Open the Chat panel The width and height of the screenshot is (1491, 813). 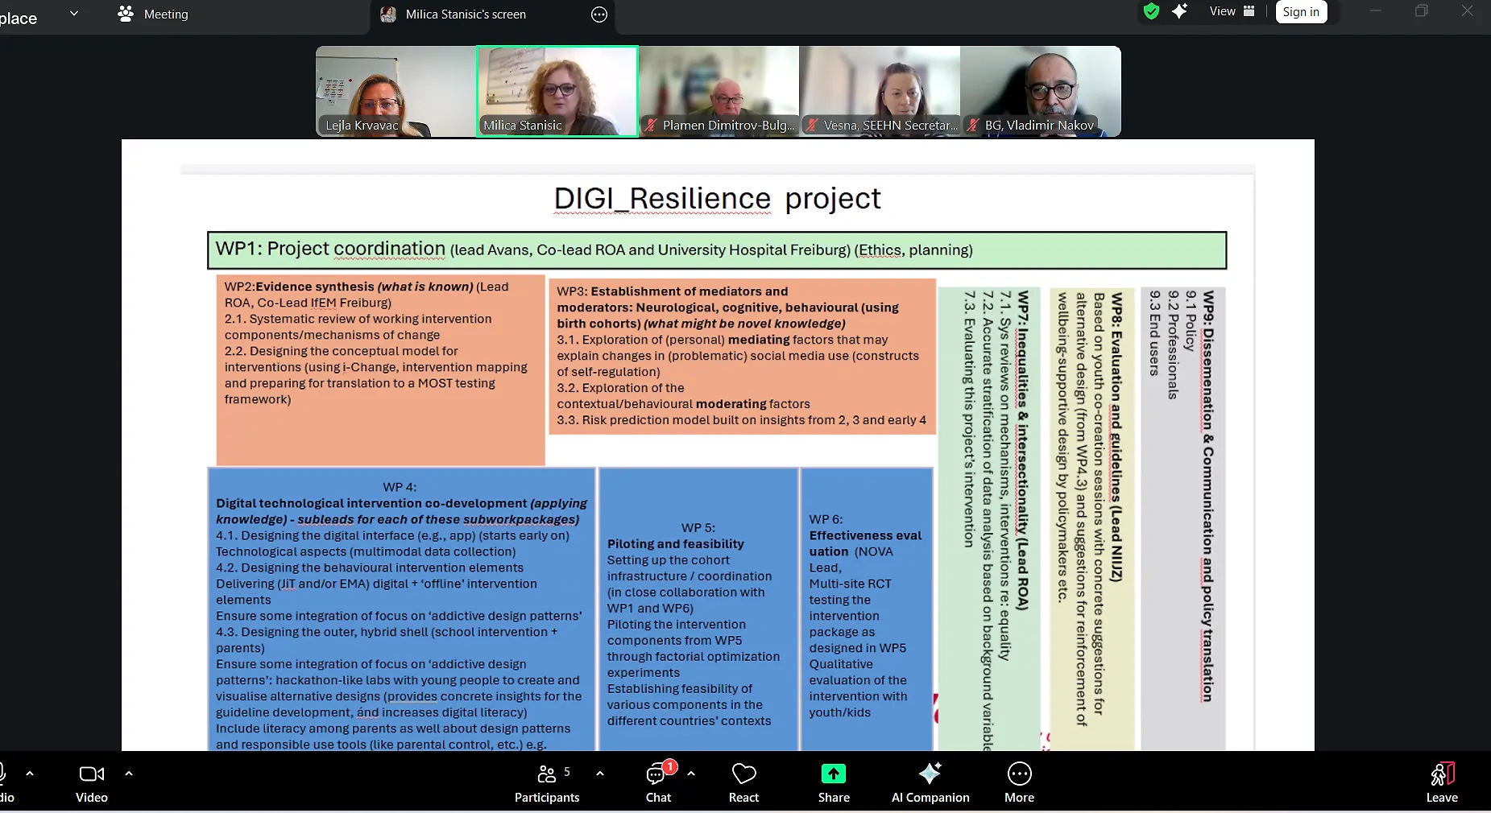(x=658, y=782)
